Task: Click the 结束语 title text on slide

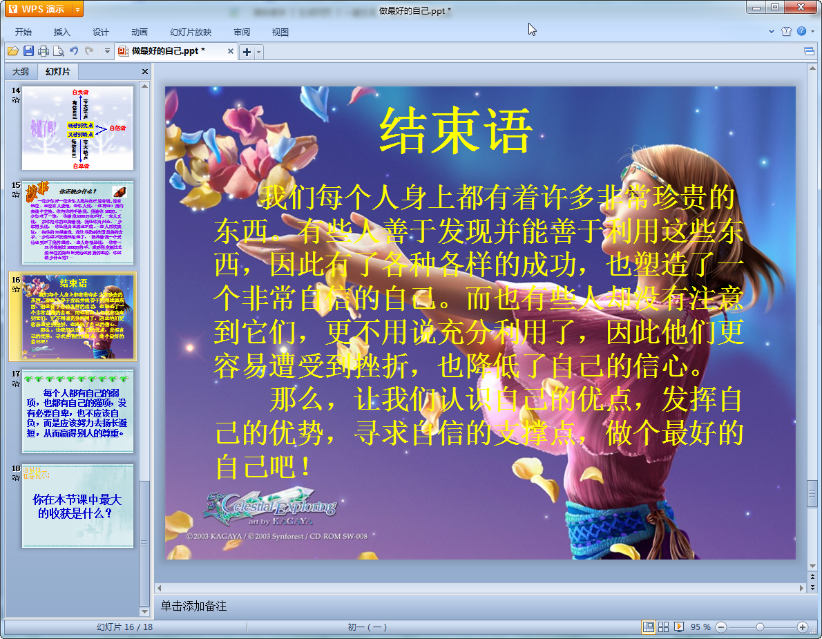Action: (456, 131)
